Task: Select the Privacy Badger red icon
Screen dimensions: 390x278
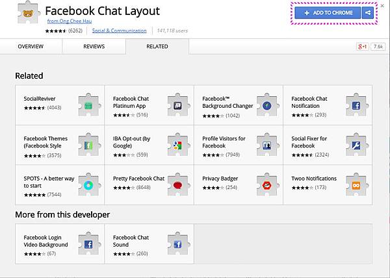Action: [x=268, y=184]
